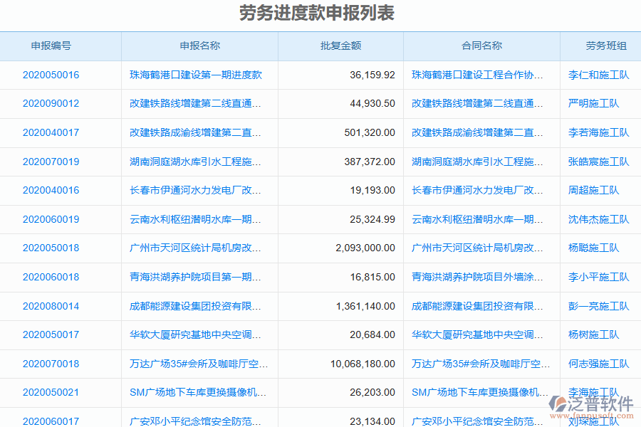View the 湖南洞庭湖水库引水工程施... declaration name
The width and height of the screenshot is (641, 427).
click(199, 162)
